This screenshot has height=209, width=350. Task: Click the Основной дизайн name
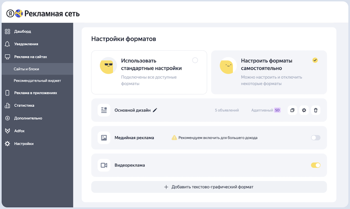point(133,110)
